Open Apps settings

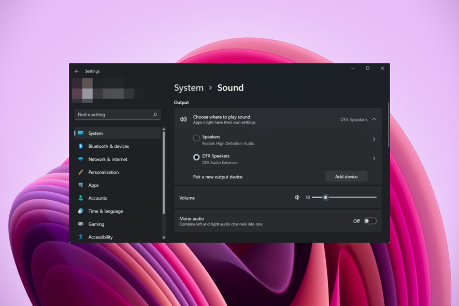pos(118,185)
